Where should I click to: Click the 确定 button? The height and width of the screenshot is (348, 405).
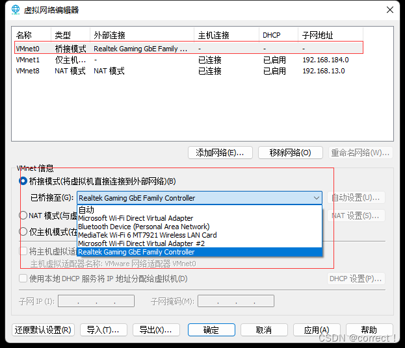point(211,330)
